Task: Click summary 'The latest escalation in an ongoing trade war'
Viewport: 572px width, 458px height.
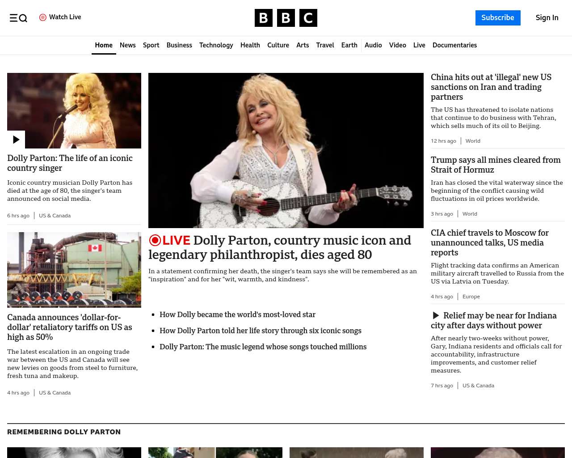Action: click(72, 364)
